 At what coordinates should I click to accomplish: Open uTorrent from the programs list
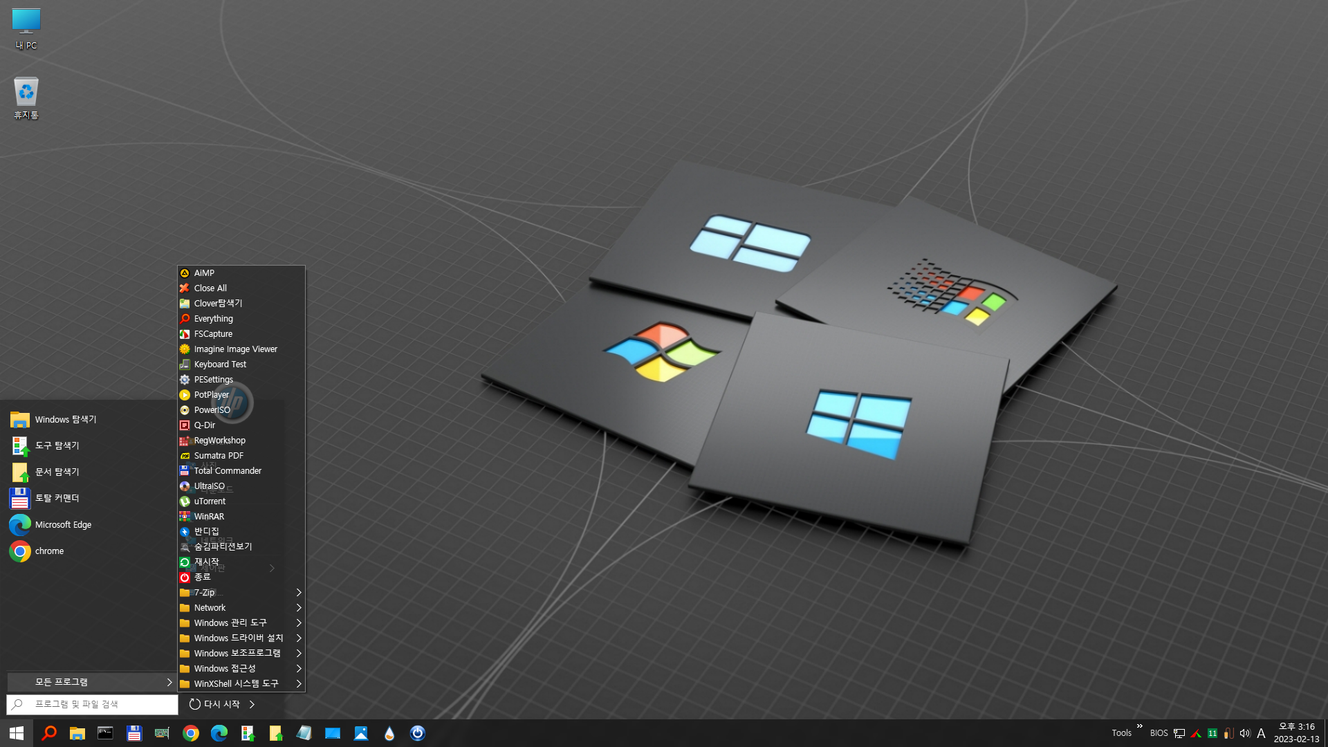click(x=241, y=501)
